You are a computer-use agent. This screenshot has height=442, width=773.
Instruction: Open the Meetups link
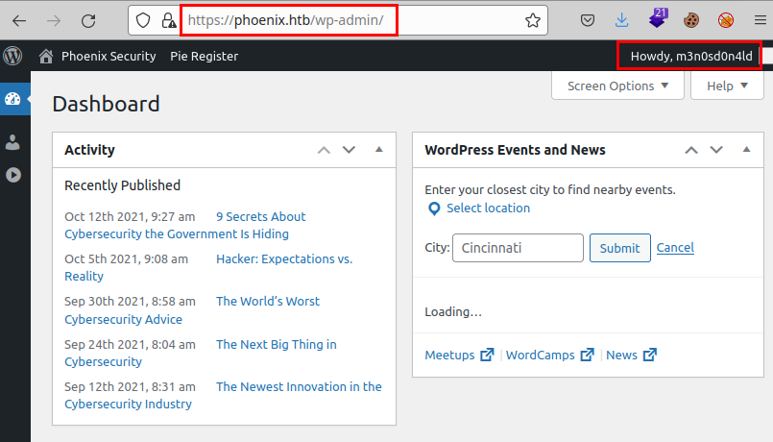pyautogui.click(x=449, y=356)
